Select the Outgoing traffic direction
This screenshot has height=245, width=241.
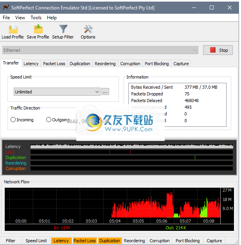[58, 120]
